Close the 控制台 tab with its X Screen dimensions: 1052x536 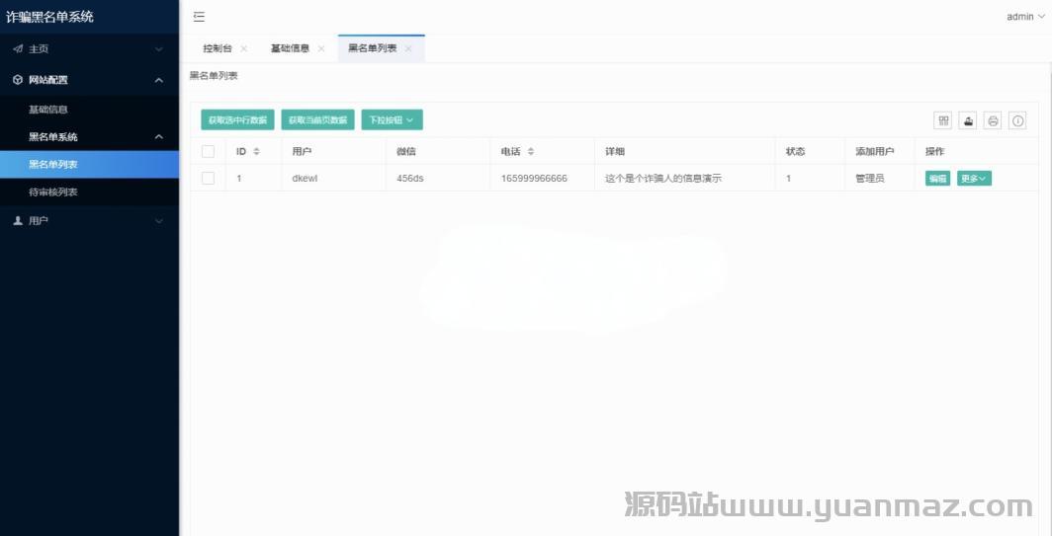pyautogui.click(x=244, y=48)
